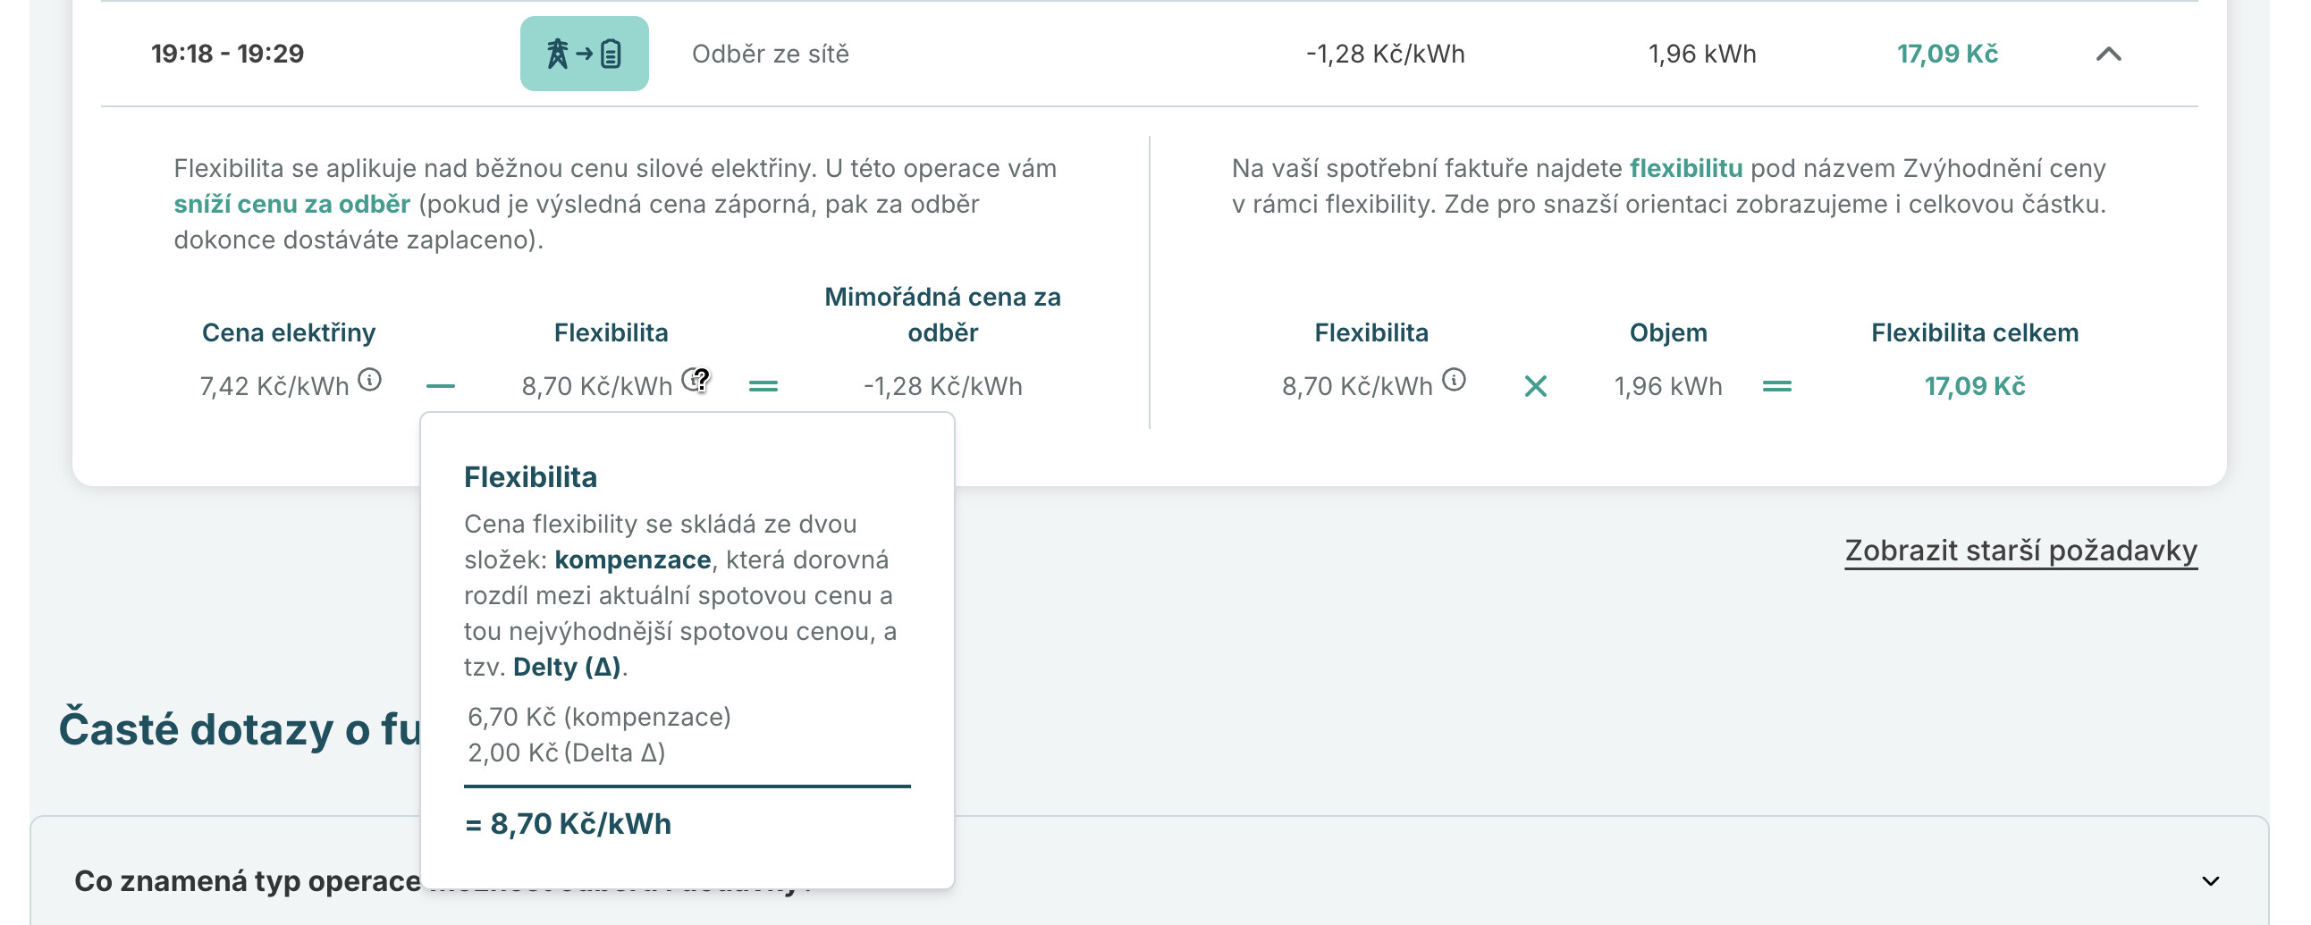
Task: Click the grid-to-battery operation icon
Action: click(584, 54)
